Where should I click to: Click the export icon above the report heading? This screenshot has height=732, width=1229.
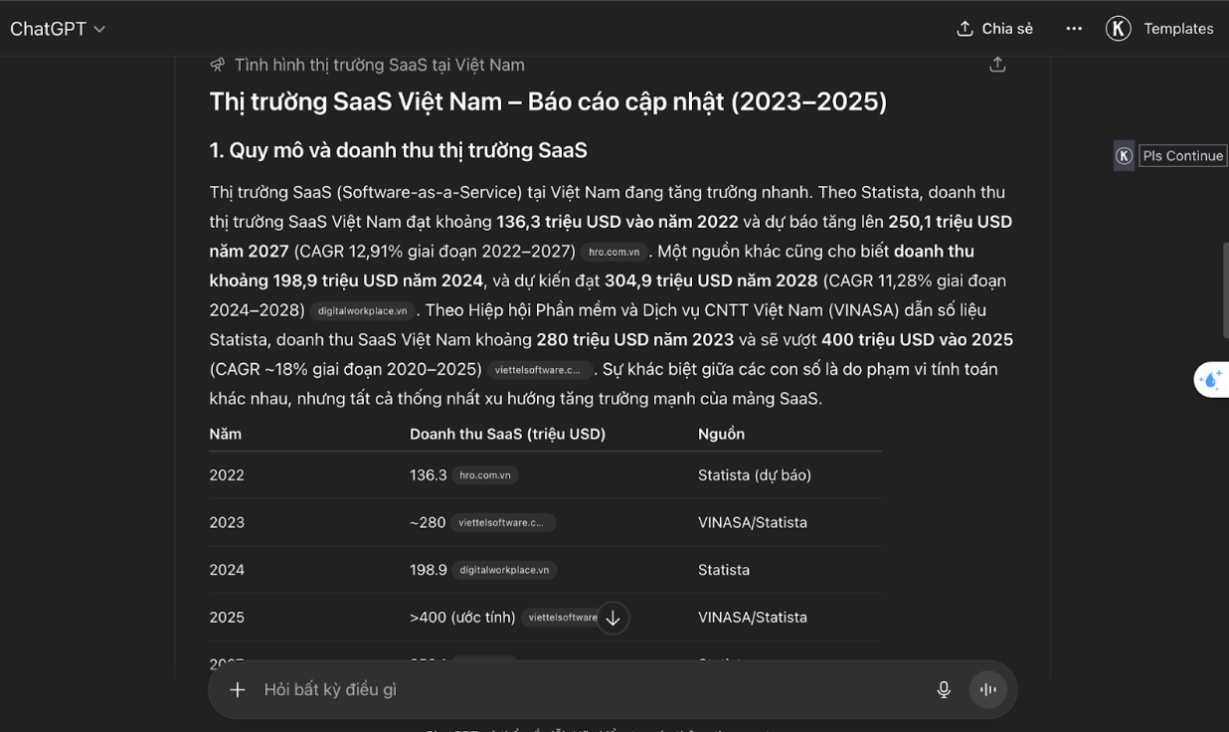997,63
